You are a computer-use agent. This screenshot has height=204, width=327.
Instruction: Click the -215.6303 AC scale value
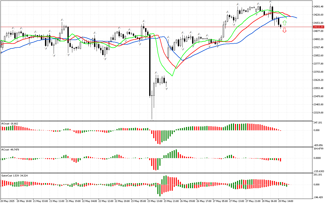coord(319,171)
